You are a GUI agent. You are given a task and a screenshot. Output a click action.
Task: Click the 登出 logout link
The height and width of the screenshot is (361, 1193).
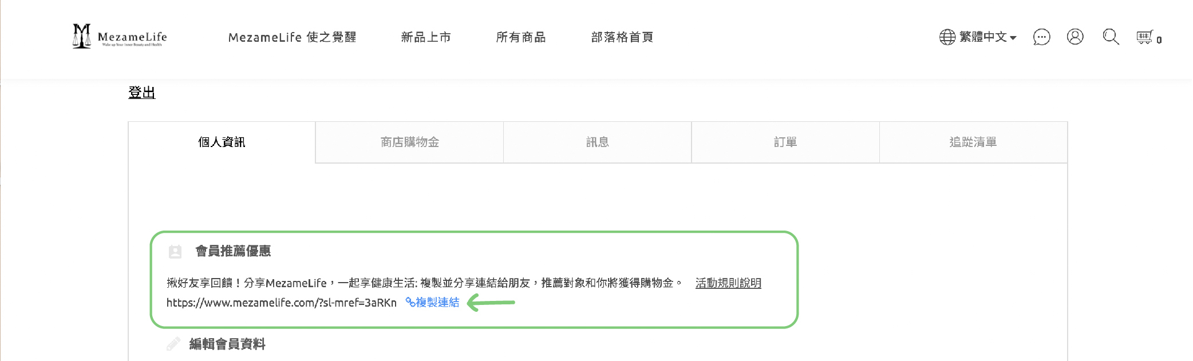coord(142,92)
